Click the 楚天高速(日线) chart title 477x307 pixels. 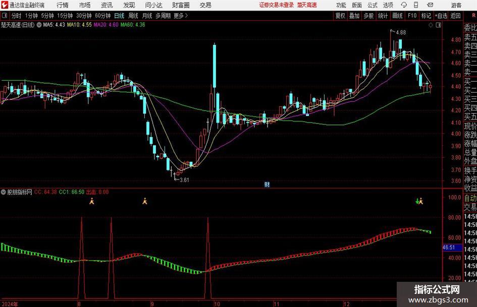coord(18,25)
